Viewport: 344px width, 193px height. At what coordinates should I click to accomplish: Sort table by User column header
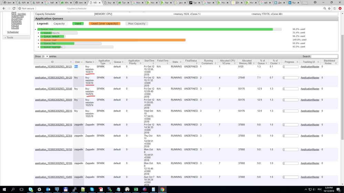pyautogui.click(x=79, y=62)
